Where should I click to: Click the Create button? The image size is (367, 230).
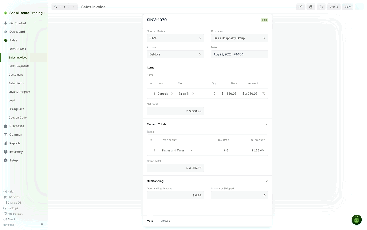[x=334, y=7]
